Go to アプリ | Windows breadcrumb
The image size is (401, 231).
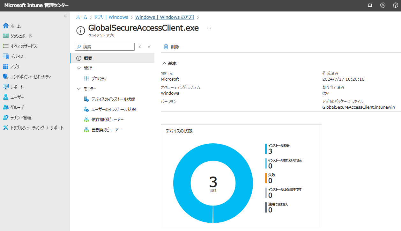pyautogui.click(x=111, y=17)
